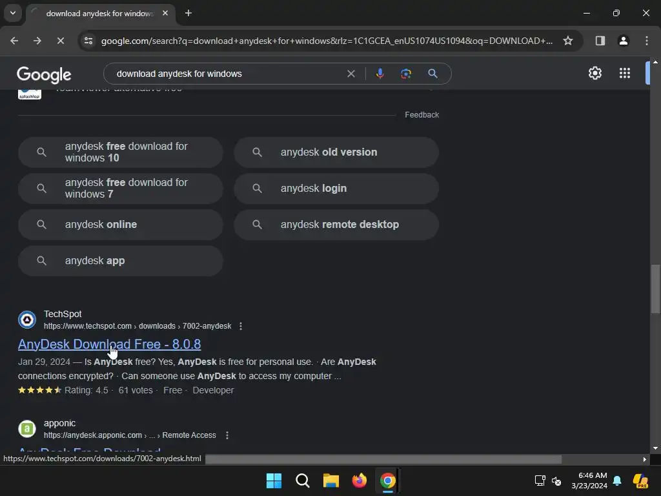Click the muted volume tray icon

[556, 480]
